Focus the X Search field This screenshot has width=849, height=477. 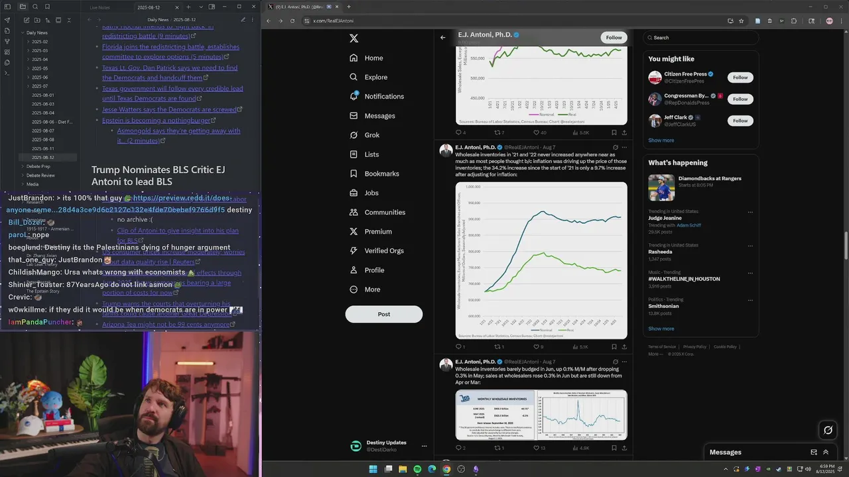pos(700,38)
